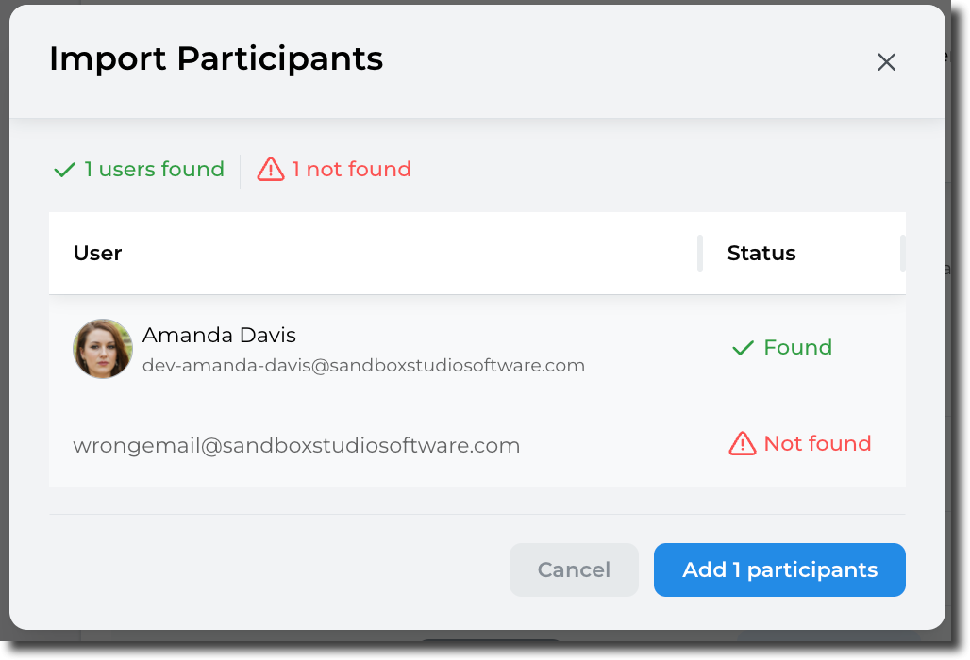Click the green Found status label
This screenshot has width=970, height=660.
[x=797, y=347]
